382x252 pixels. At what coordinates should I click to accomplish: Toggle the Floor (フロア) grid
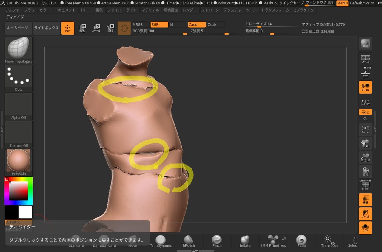(365, 73)
